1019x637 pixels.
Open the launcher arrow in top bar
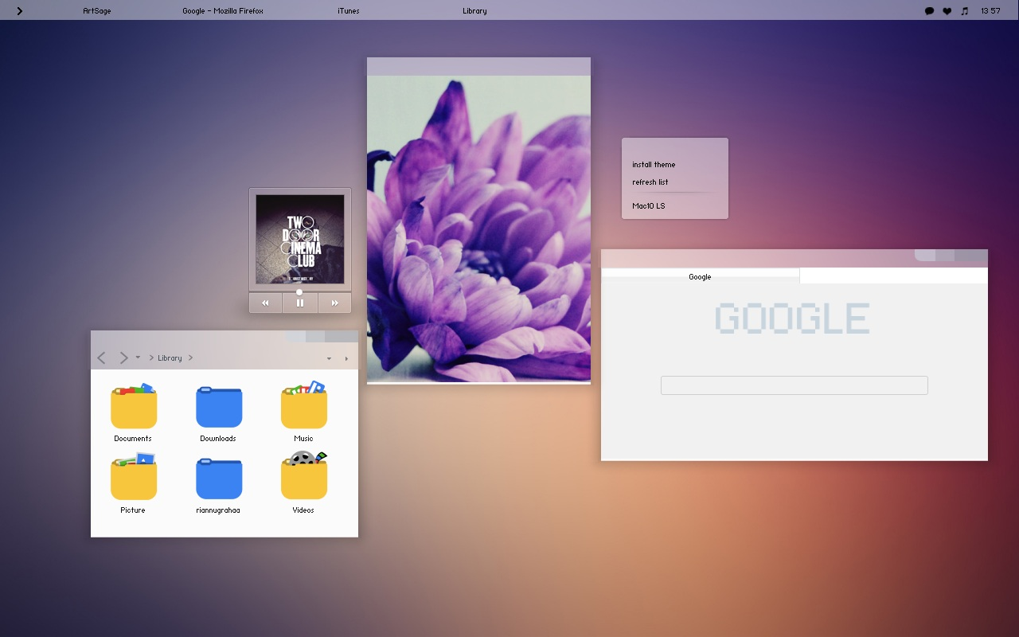[19, 11]
